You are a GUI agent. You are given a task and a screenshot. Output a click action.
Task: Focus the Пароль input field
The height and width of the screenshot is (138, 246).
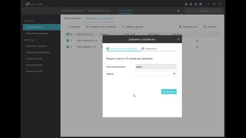pos(156,74)
